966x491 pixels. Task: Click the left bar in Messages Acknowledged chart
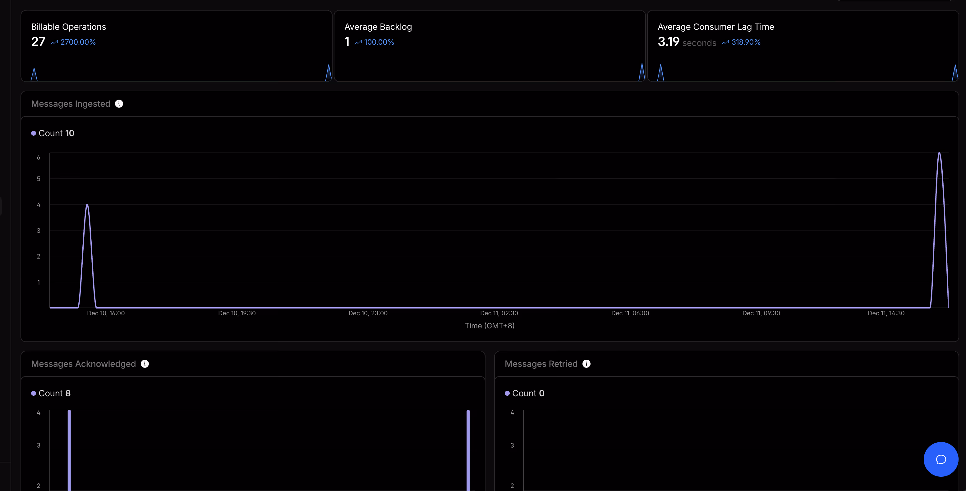[x=69, y=449]
